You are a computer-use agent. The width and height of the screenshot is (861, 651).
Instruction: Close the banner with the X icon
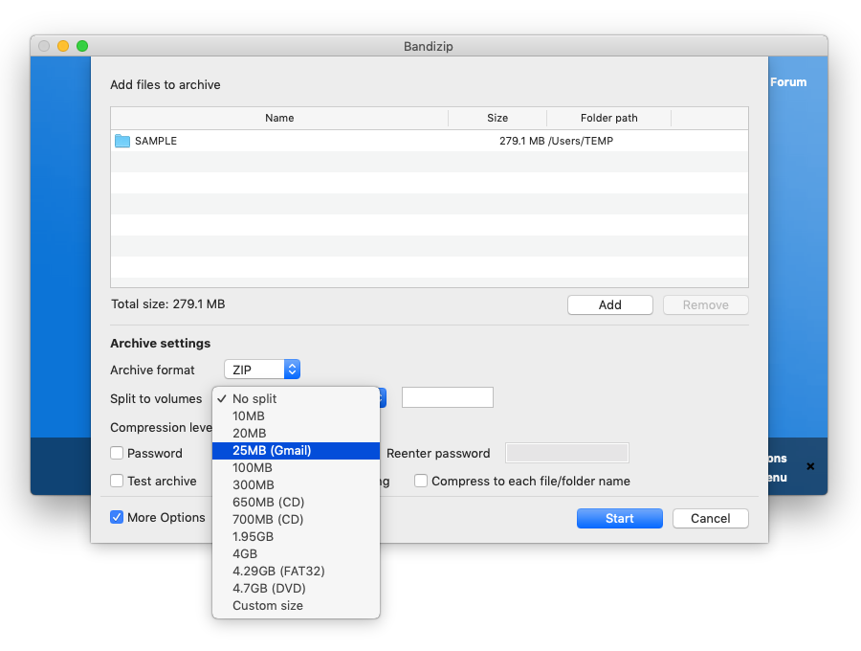click(x=810, y=466)
